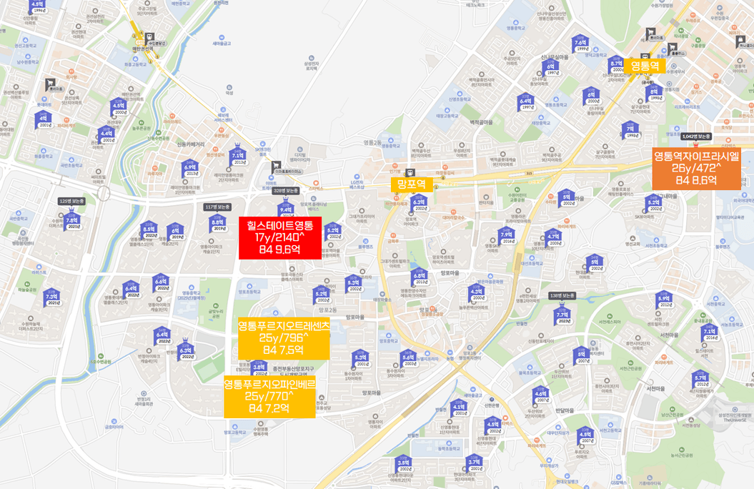
Task: Click the 7.6억 1999년 apartment marker
Action: [581, 45]
